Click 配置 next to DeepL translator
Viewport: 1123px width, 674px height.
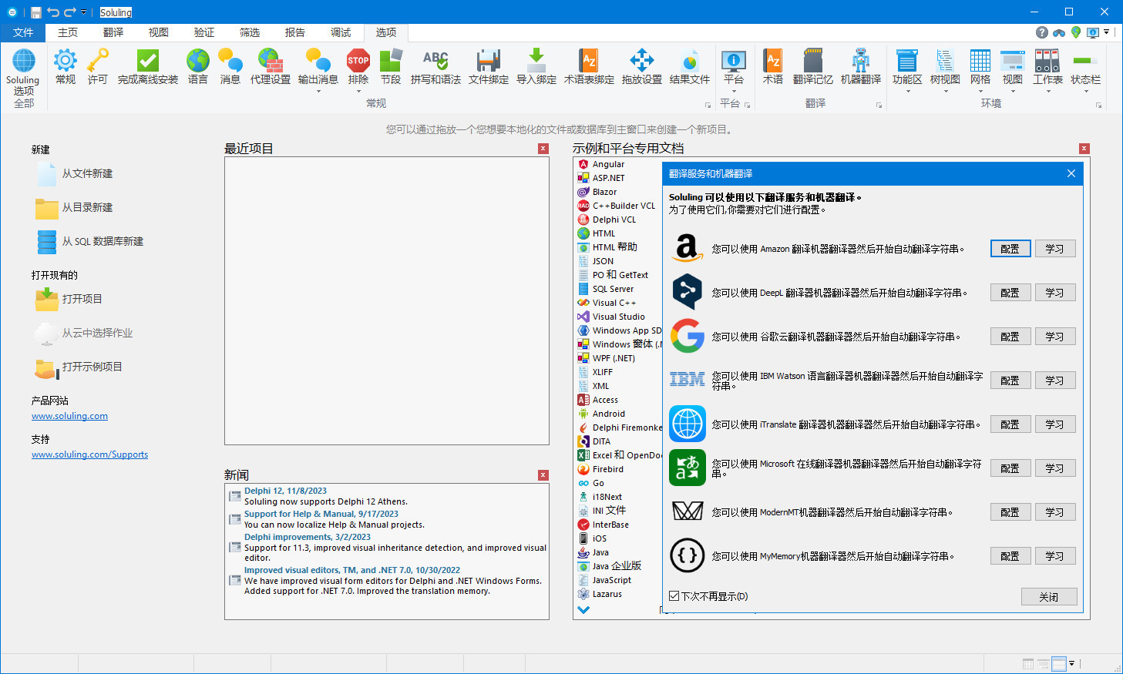pyautogui.click(x=1010, y=292)
